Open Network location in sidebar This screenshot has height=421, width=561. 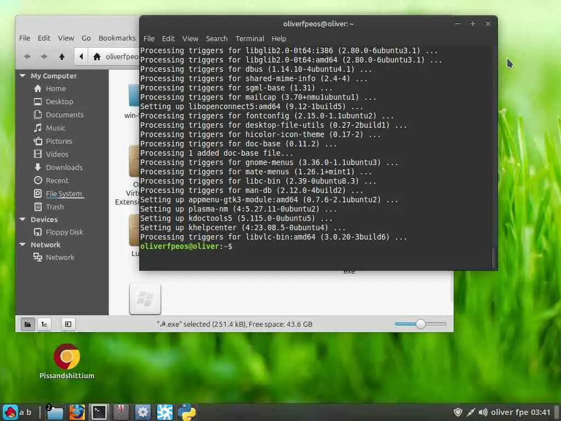pyautogui.click(x=60, y=257)
